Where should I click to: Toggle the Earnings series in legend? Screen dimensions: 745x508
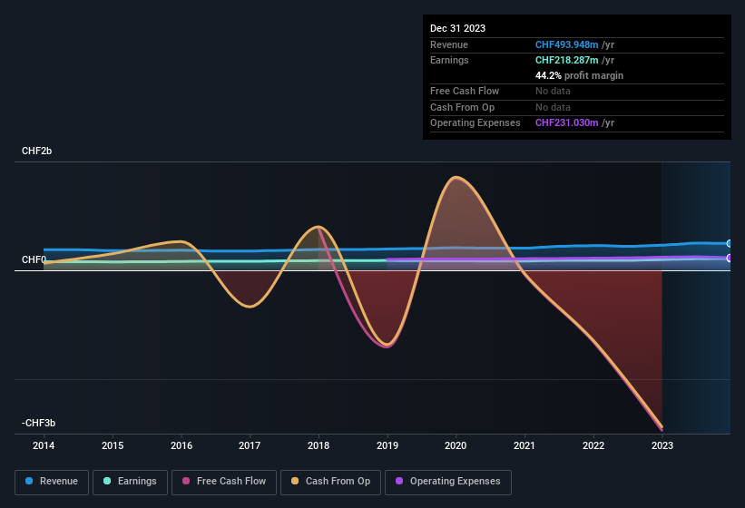(x=130, y=482)
